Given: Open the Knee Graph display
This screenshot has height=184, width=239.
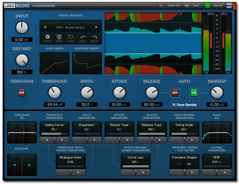Looking at the screenshot, I should 54,63.
